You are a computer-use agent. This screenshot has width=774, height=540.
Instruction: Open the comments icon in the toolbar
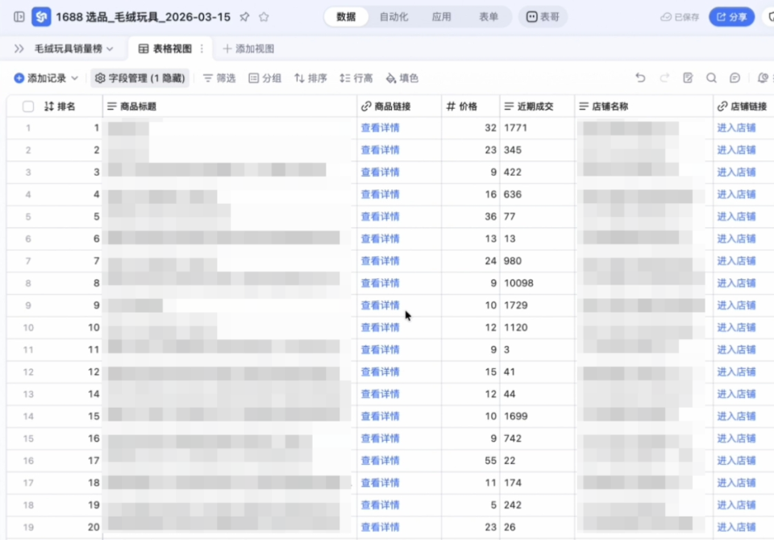click(x=733, y=78)
